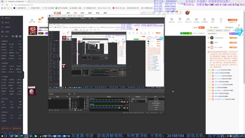
Task: Mute the second audio mixer channel
Action: tap(125, 108)
